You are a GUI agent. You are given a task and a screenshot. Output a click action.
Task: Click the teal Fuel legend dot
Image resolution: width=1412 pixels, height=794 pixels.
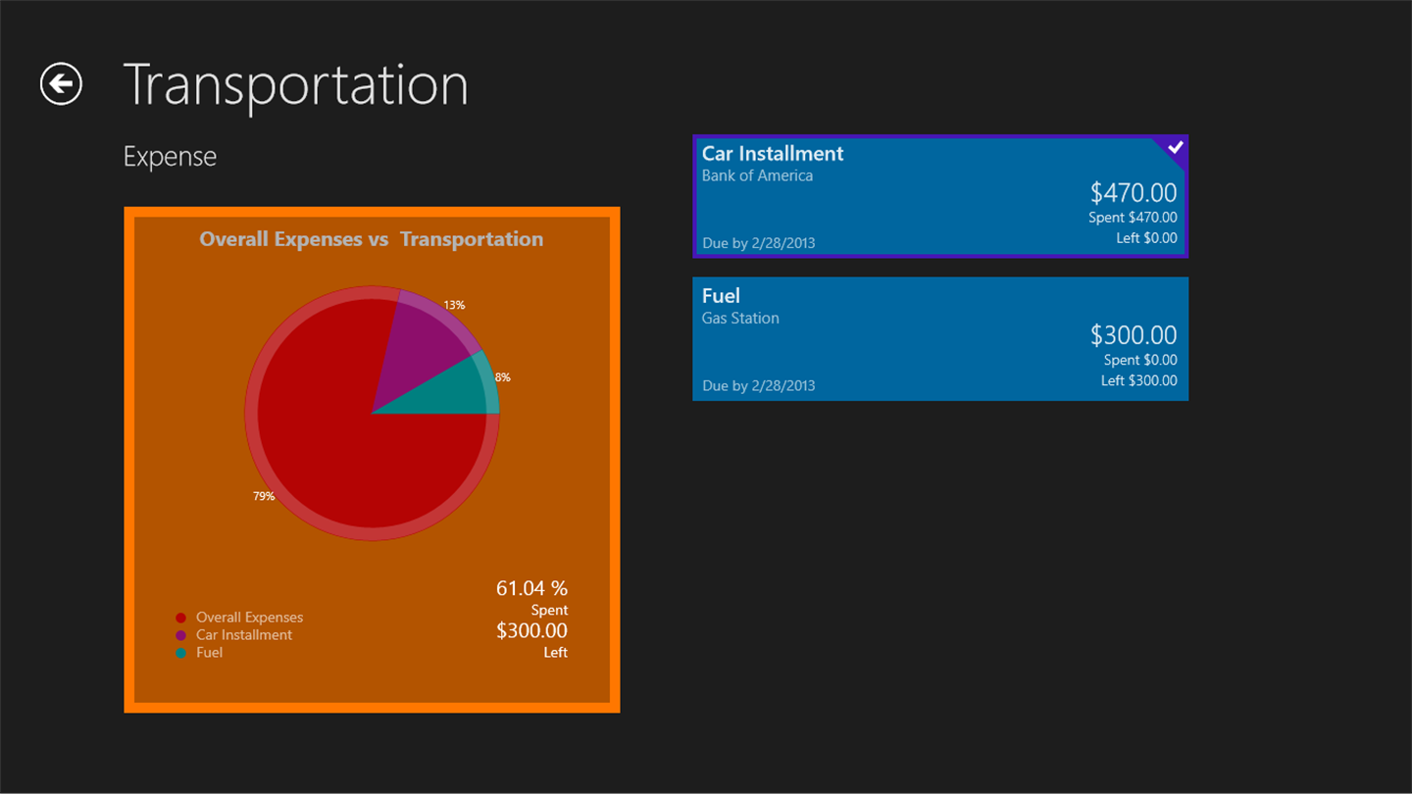[x=180, y=653]
